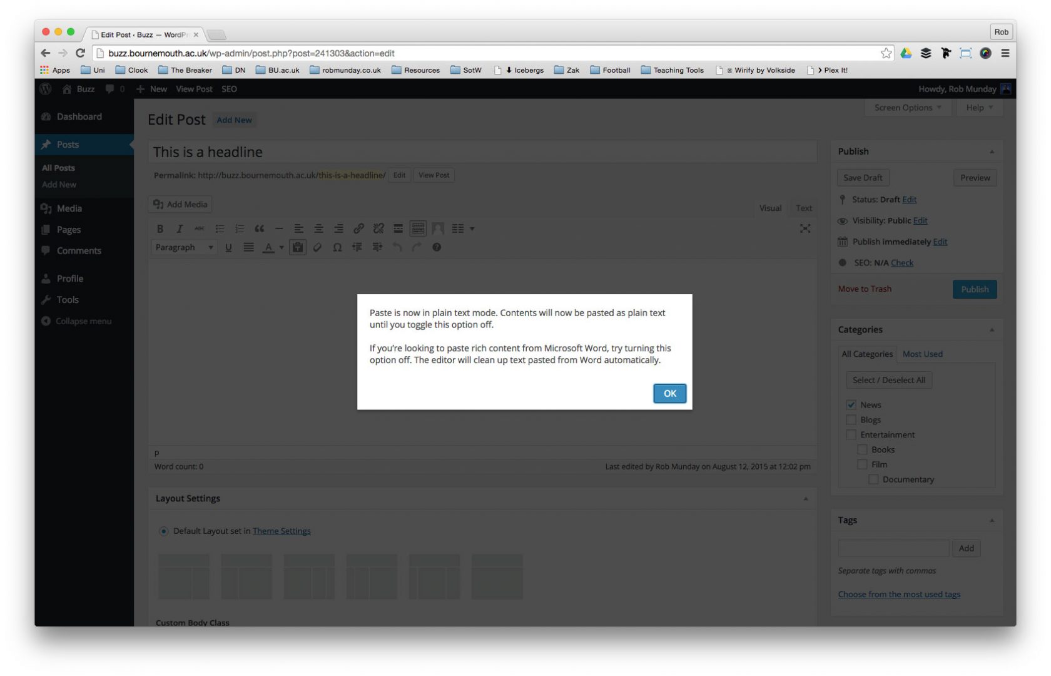The image size is (1051, 676).
Task: Edit the post title field
Action: click(x=482, y=152)
